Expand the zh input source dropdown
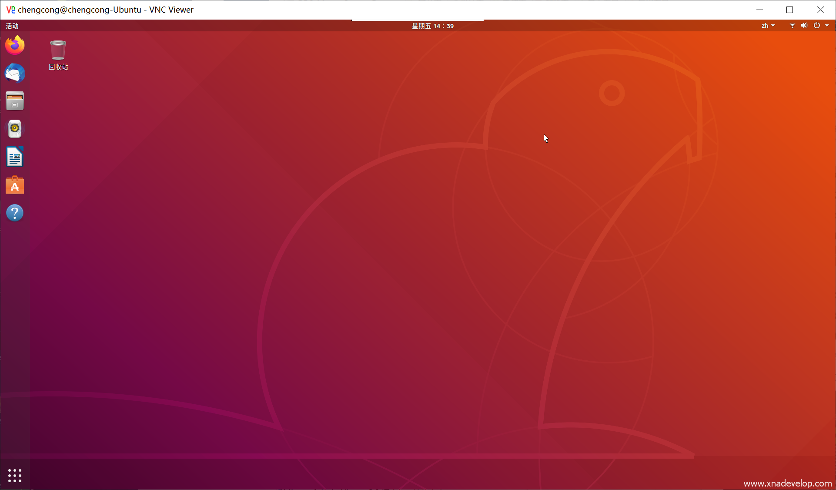This screenshot has width=836, height=490. pyautogui.click(x=768, y=26)
